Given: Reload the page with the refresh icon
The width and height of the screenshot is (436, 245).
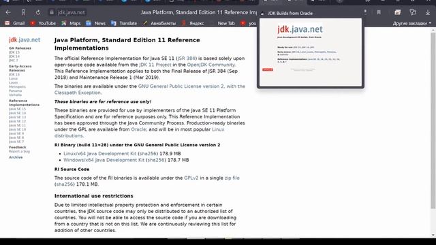Looking at the screenshot, I should [x=38, y=12].
